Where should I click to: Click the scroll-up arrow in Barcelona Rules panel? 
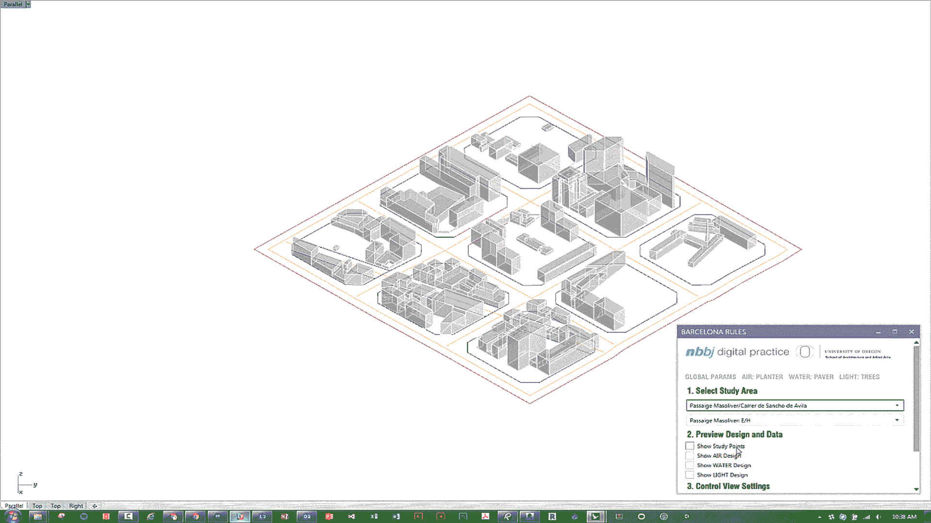pyautogui.click(x=916, y=342)
